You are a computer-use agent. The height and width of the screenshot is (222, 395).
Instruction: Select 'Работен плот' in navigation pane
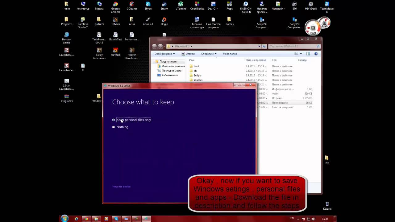pyautogui.click(x=168, y=75)
